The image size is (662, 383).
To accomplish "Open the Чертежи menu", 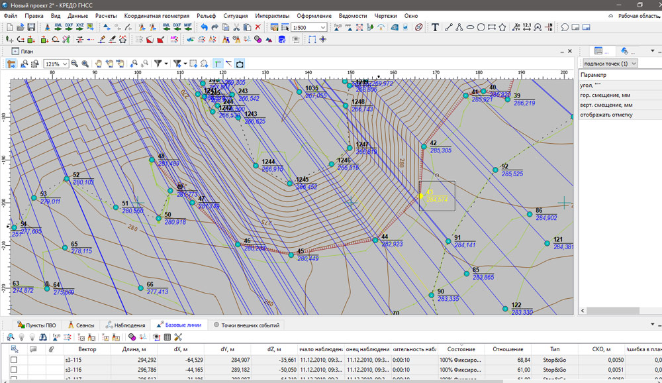I will pyautogui.click(x=385, y=16).
